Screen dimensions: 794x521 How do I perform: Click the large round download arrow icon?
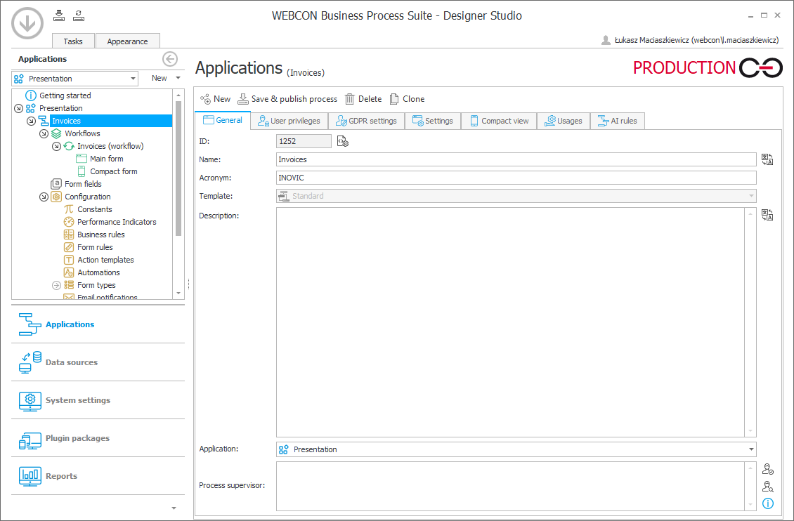[27, 22]
